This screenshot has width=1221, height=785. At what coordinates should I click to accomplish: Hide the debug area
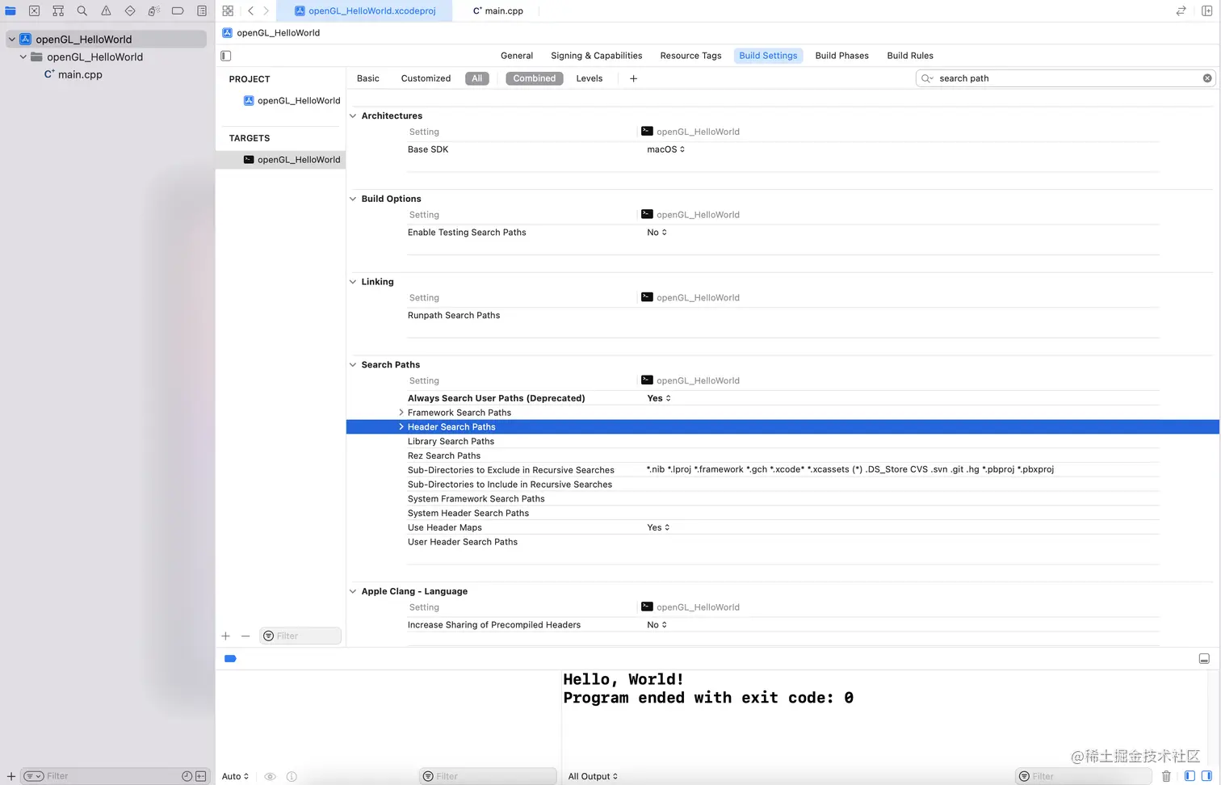tap(1204, 659)
